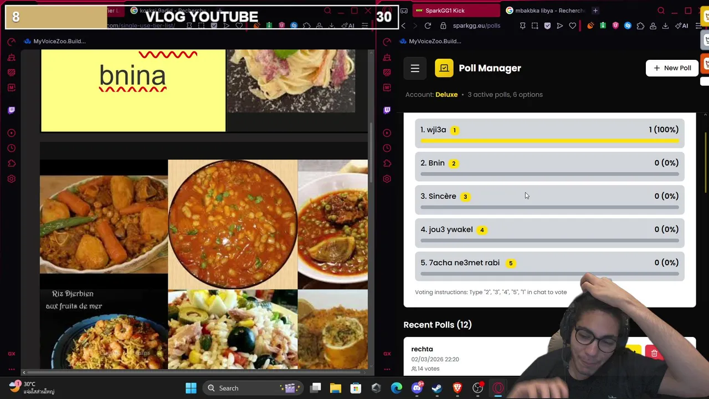
Task: Click the sparkgg.eu/polls address field
Action: point(476,25)
